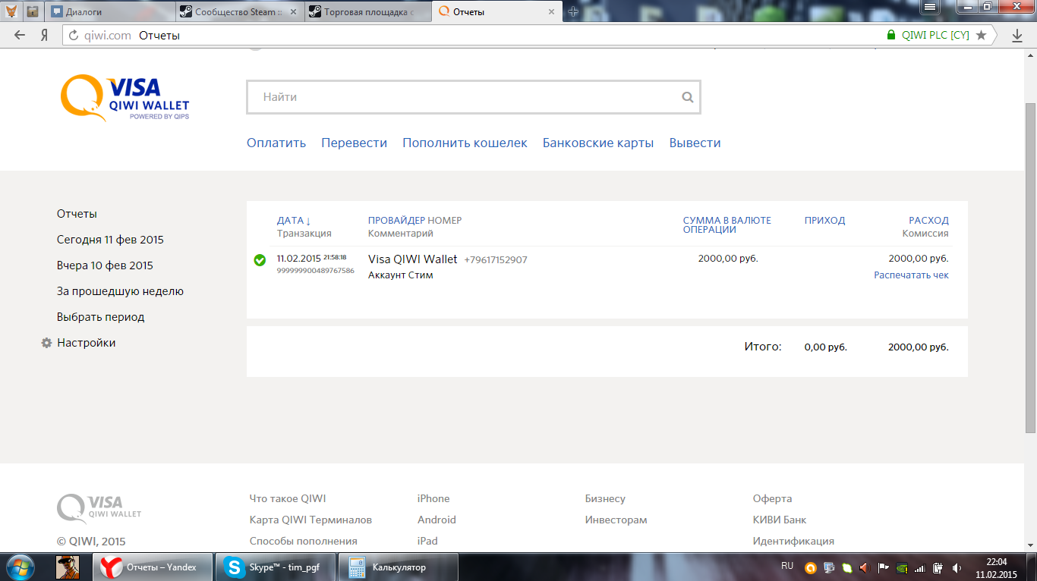Screen dimensions: 1037x581
Task: Click the RU language indicator
Action: 787,567
